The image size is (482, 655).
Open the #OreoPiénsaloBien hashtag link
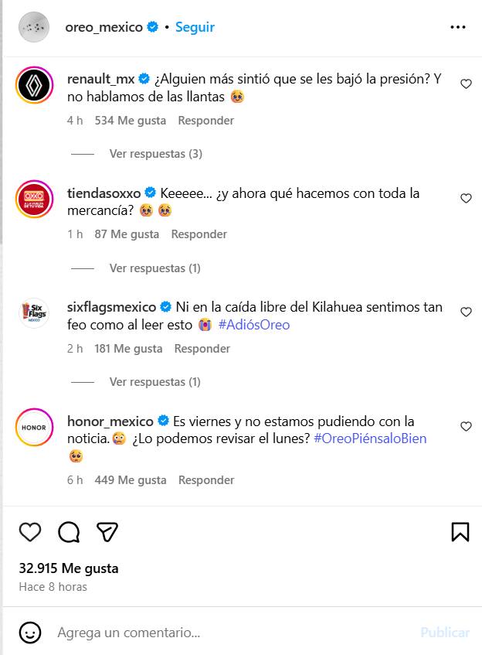370,439
